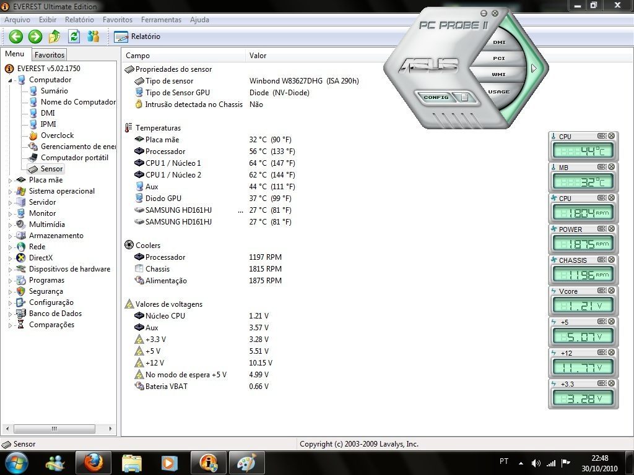Expand the Rede tree node
634x475 pixels.
(10, 247)
